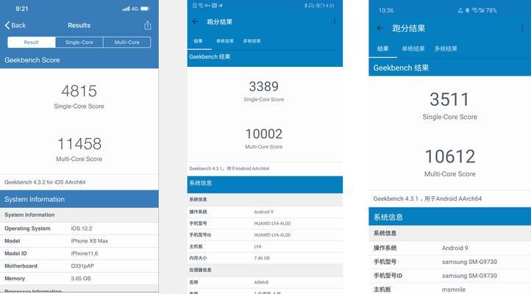Select 多核结果 tab in Huawei screen
The width and height of the screenshot is (531, 294).
252,41
